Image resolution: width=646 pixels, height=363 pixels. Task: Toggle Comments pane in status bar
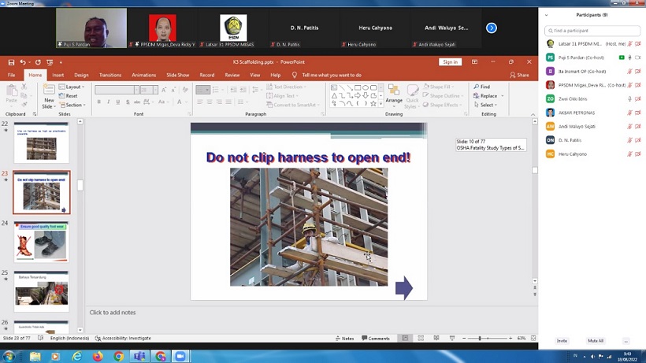click(x=376, y=339)
